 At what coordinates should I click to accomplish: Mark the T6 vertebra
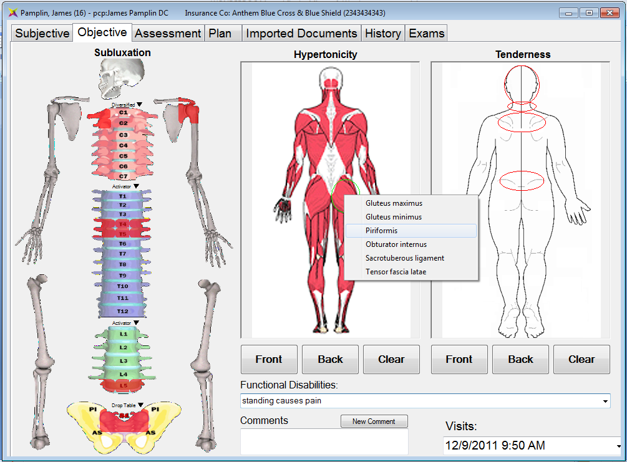(x=122, y=243)
